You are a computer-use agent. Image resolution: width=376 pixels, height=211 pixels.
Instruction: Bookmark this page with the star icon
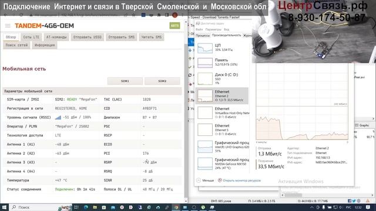click(134, 15)
